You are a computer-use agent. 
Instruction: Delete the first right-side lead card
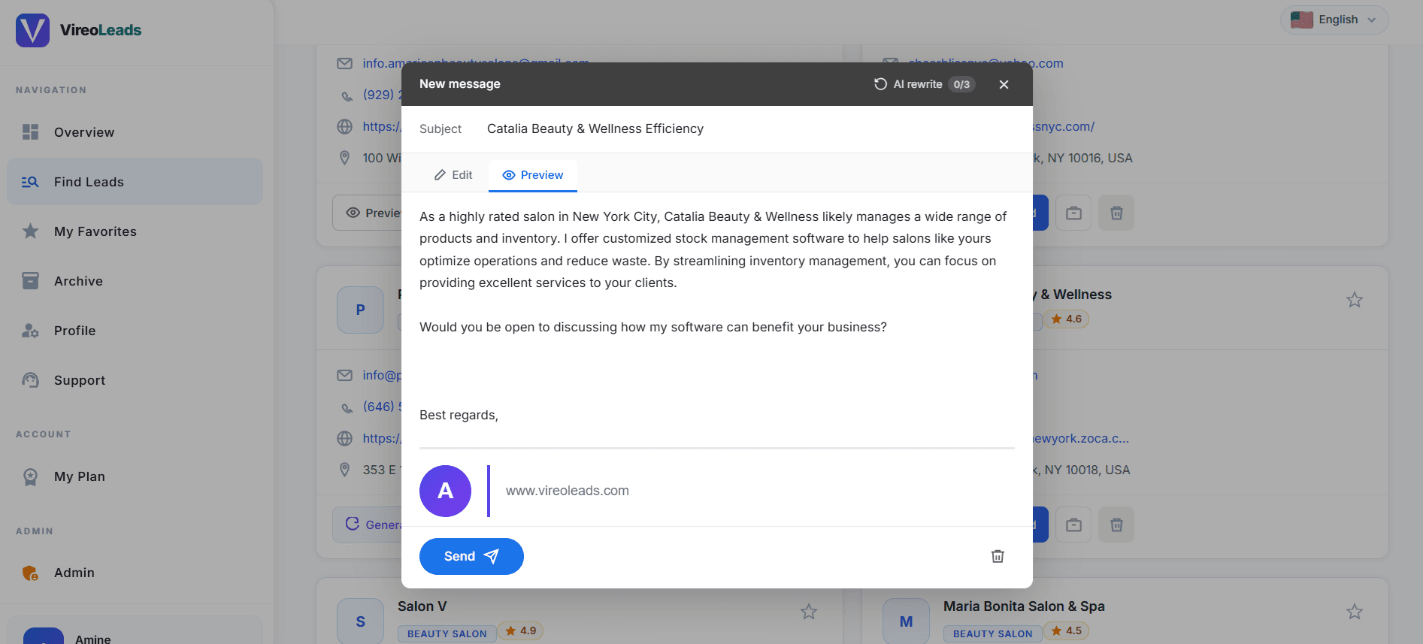[x=1116, y=213]
